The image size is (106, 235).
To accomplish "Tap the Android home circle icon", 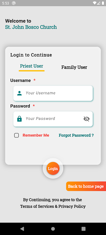I will 53,229.
